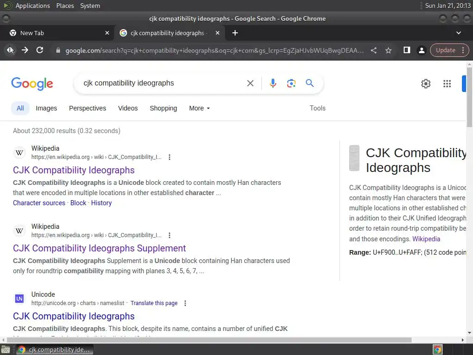Image resolution: width=473 pixels, height=355 pixels.
Task: Click the horizontal scrollbar at bottom
Action: (x=209, y=340)
